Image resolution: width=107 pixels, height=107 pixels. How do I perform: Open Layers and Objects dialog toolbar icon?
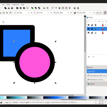[x=60, y=8]
